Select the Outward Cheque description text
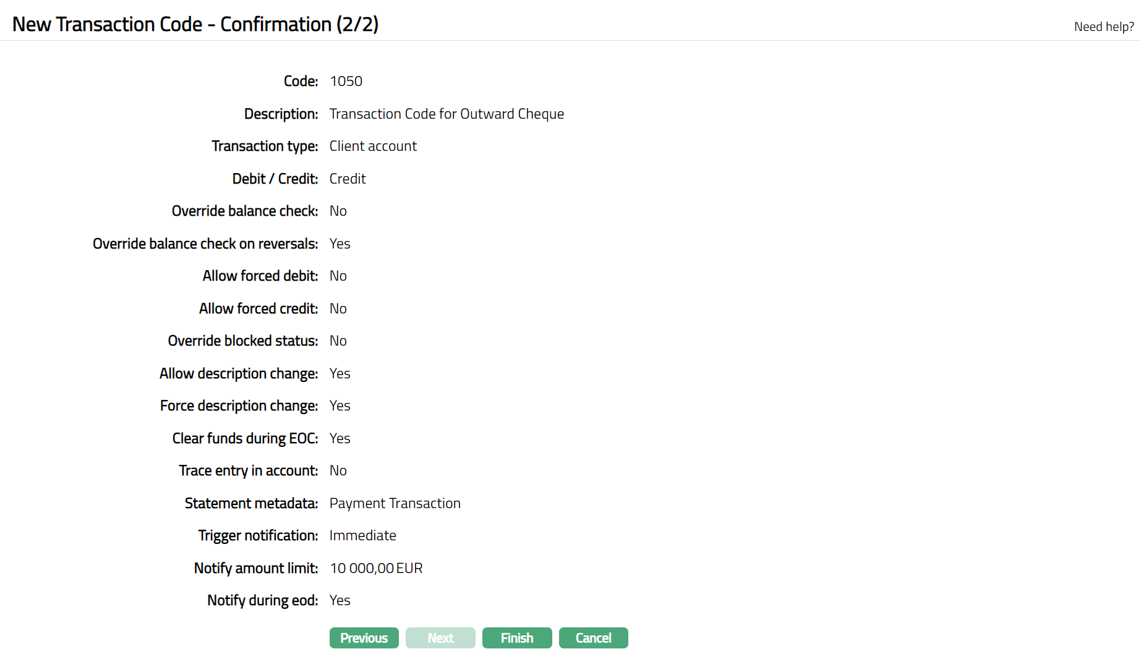The width and height of the screenshot is (1141, 662). (x=447, y=114)
